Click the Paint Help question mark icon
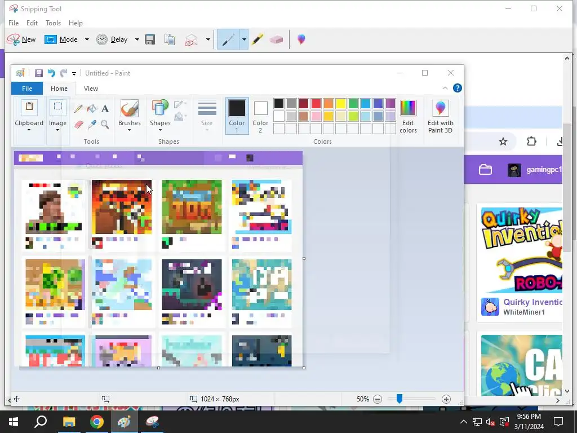The image size is (577, 433). (458, 88)
